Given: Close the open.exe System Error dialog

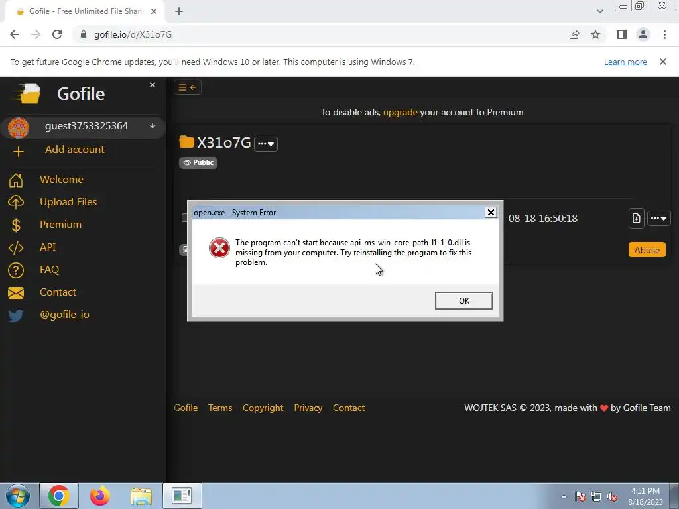Looking at the screenshot, I should (x=491, y=212).
